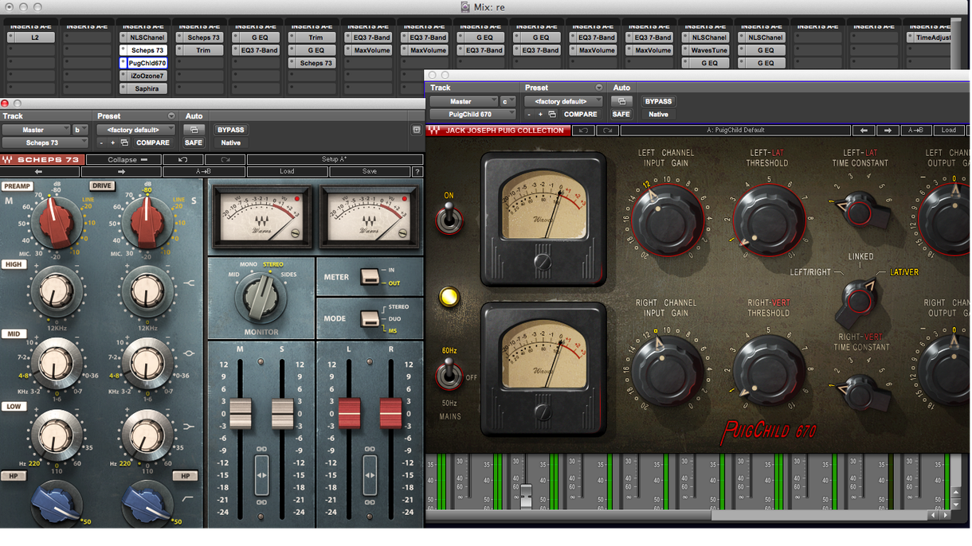Click Load in the Scheps 73 toolbar
This screenshot has height=546, width=972.
pos(287,171)
